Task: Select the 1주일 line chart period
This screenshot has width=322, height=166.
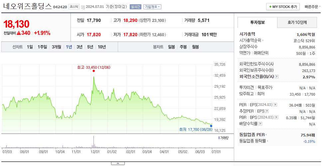Action: pos(42,47)
